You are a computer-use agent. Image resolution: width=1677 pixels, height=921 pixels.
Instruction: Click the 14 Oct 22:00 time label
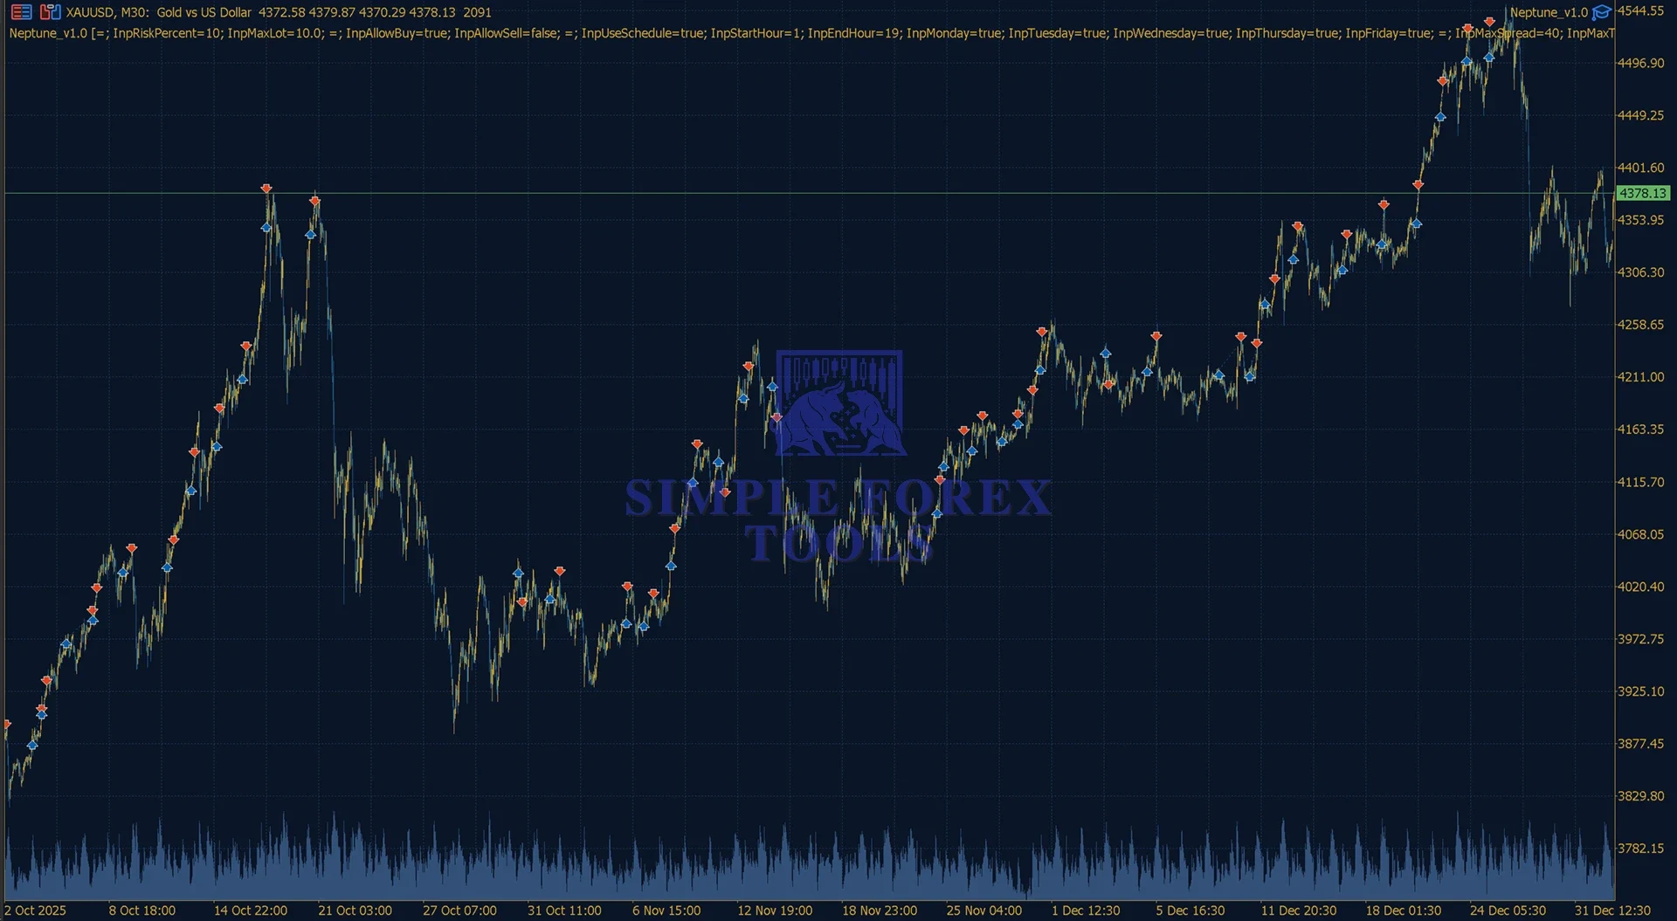point(251,911)
